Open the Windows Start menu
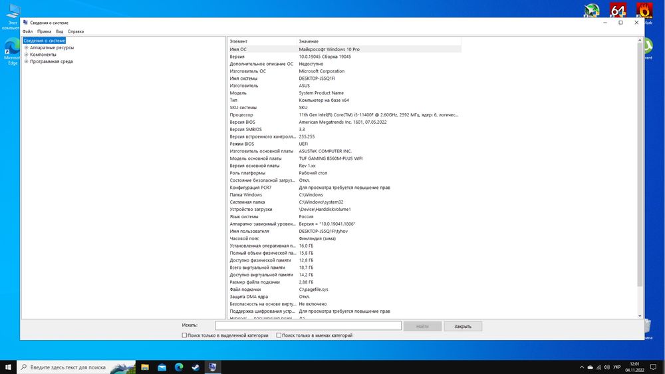Image resolution: width=665 pixels, height=374 pixels. tap(8, 367)
